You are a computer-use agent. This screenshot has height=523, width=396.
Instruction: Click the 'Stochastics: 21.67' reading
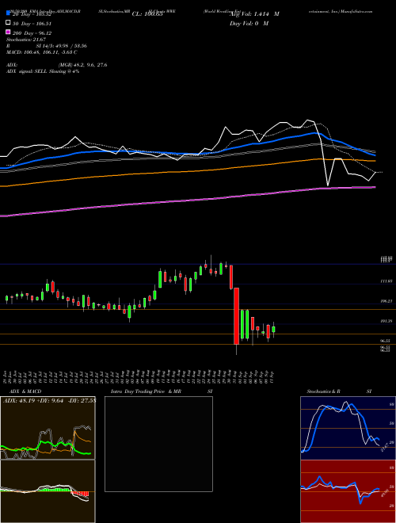(25, 40)
